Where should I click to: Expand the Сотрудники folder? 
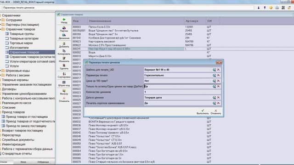click(0, 20)
